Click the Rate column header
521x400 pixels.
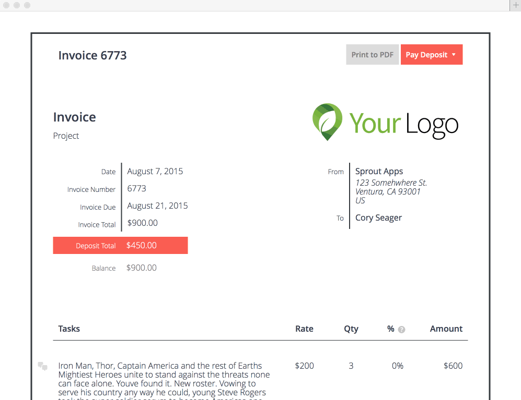click(304, 329)
